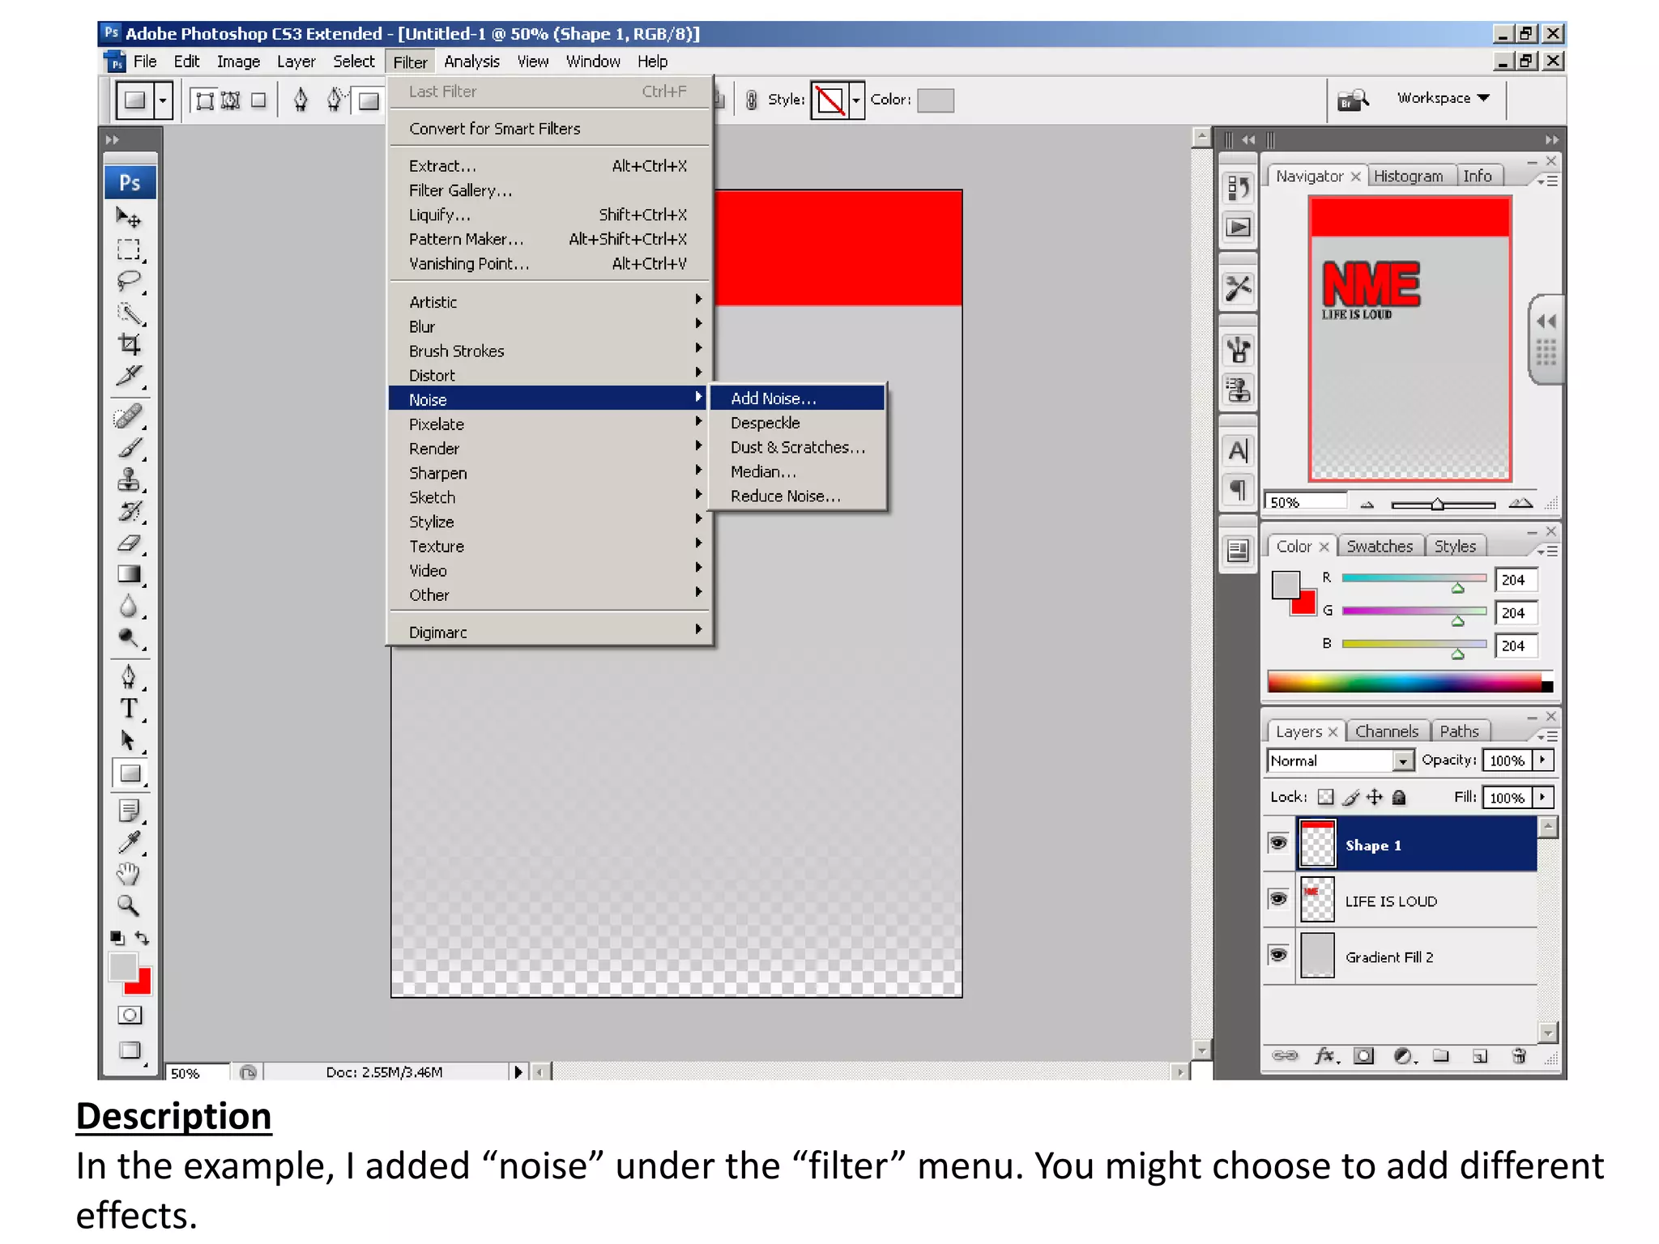Switch to the Histogram tab

[x=1408, y=176]
